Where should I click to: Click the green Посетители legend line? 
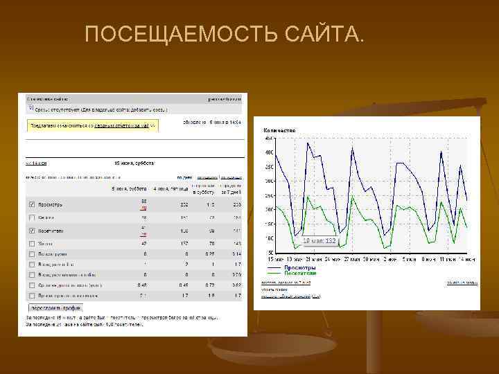pyautogui.click(x=274, y=273)
